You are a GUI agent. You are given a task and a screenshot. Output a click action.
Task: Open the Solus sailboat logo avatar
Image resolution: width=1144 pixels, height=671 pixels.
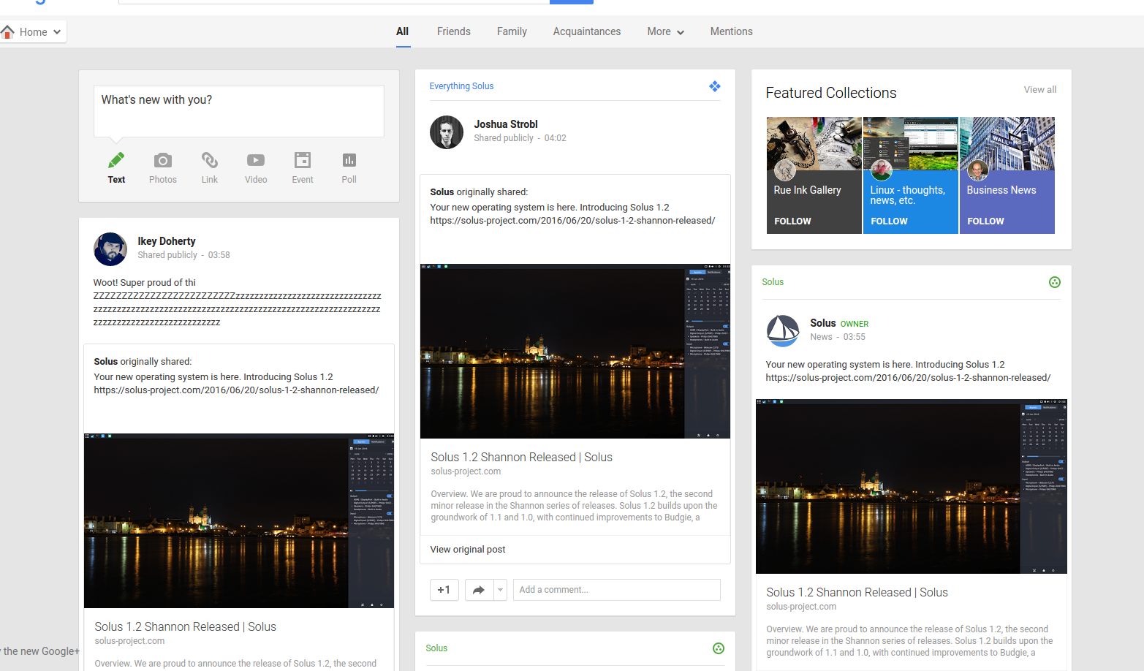(783, 331)
